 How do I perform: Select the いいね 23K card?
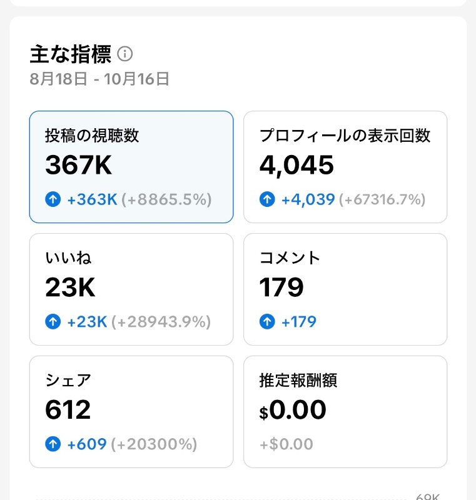pyautogui.click(x=131, y=289)
